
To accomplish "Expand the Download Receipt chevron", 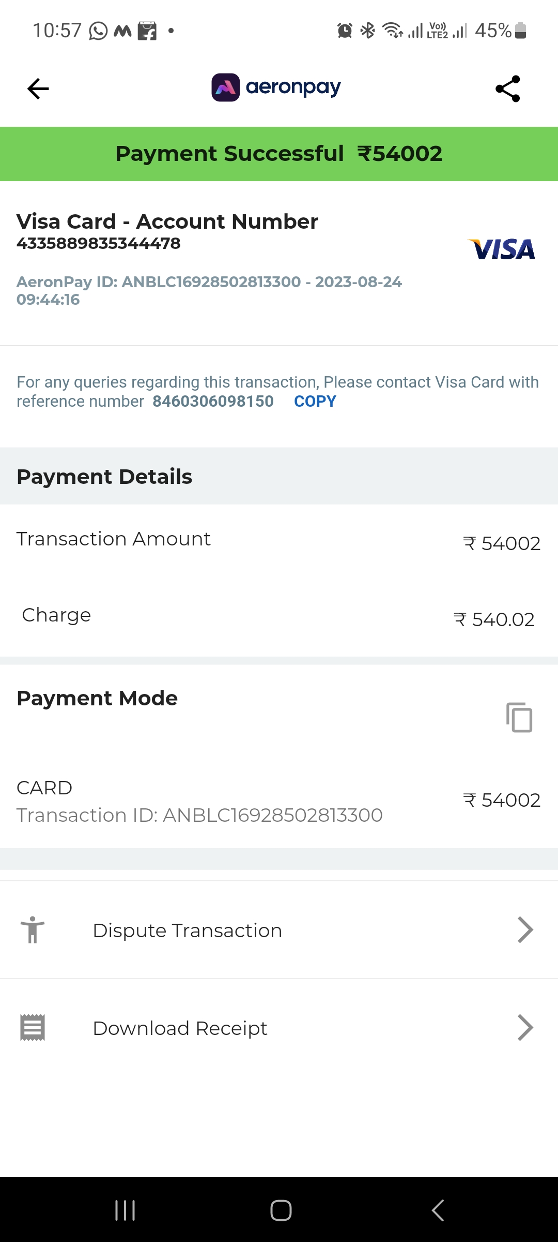I will tap(525, 1028).
